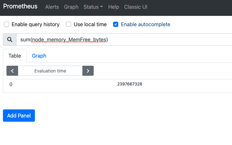This screenshot has height=145, width=232.
Task: Select the empty braces series label
Action: pyautogui.click(x=11, y=84)
